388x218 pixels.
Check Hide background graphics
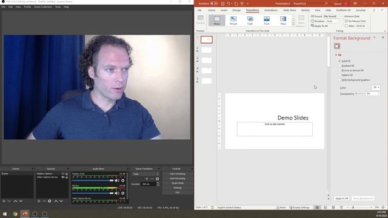click(339, 80)
